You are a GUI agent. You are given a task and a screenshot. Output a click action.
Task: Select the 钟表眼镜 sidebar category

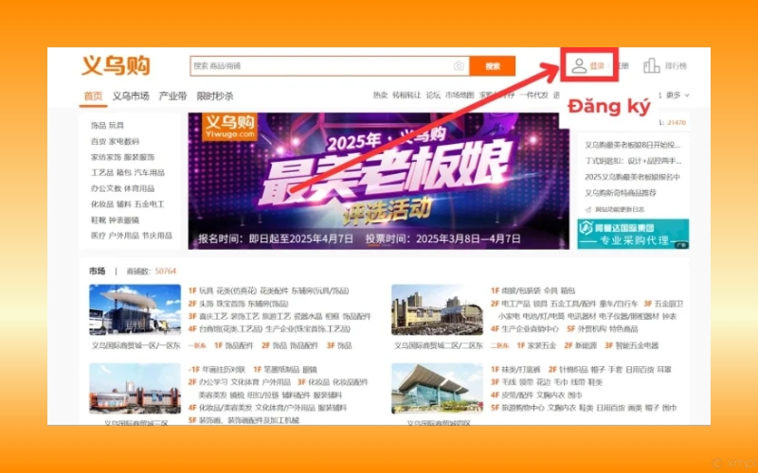[x=124, y=220]
